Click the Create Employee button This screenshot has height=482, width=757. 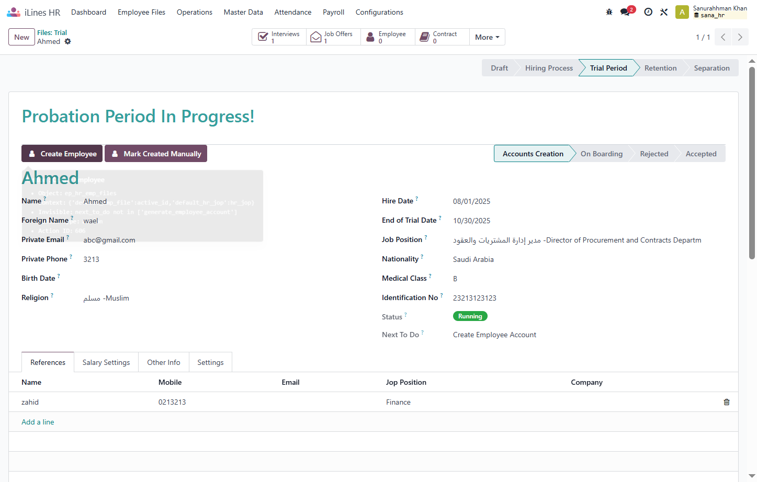tap(62, 154)
